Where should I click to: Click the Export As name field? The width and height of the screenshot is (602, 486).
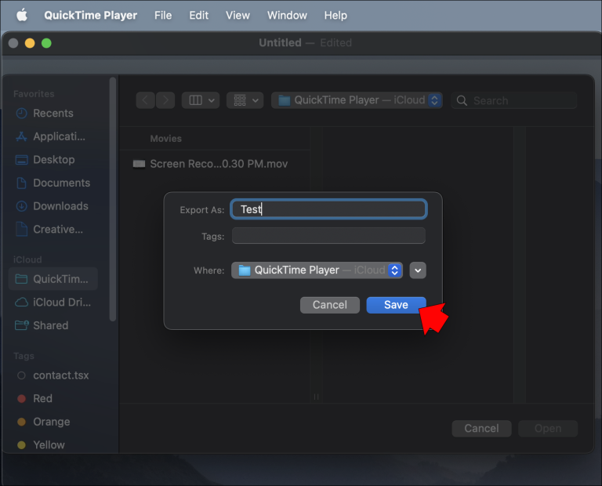point(329,209)
